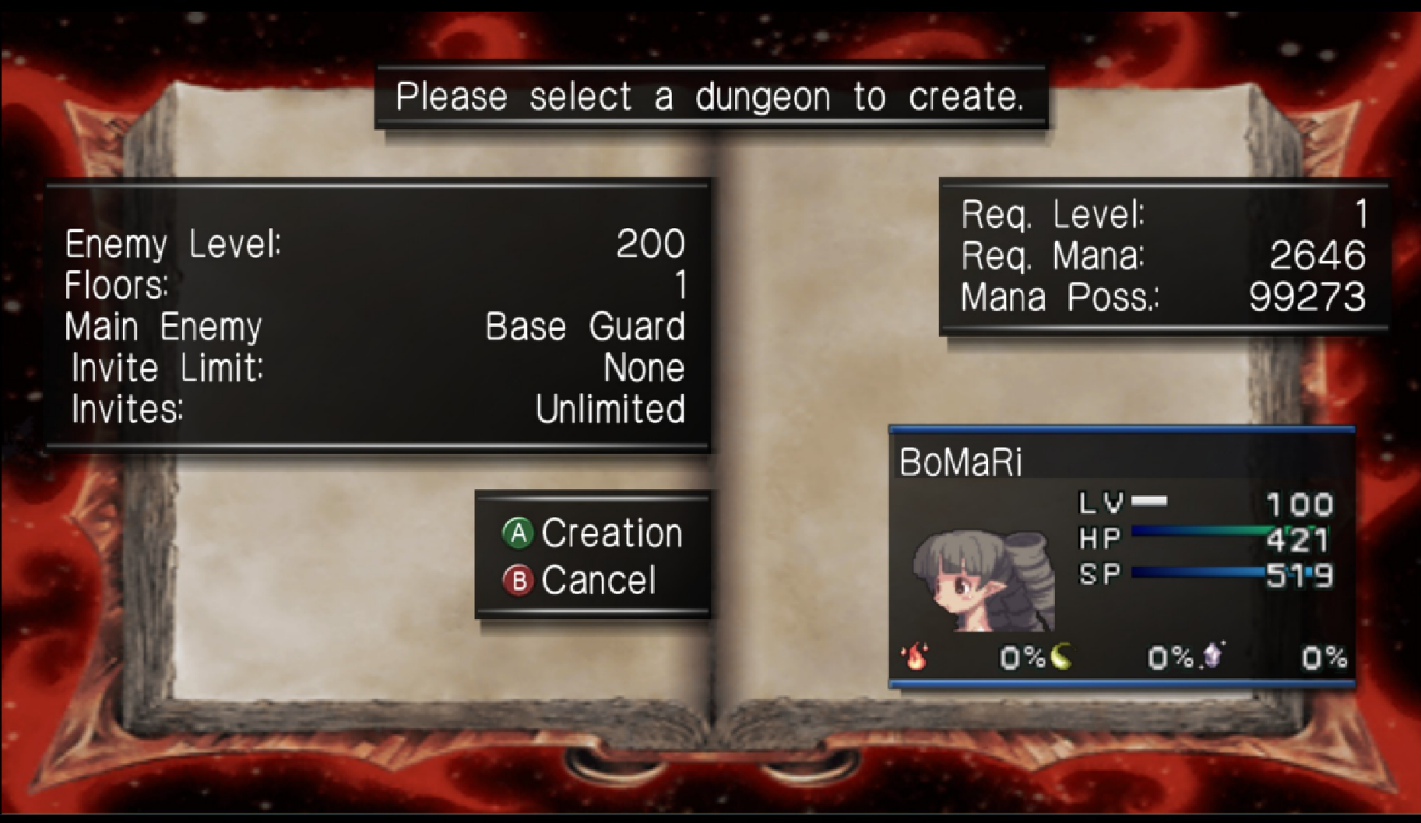Image resolution: width=1421 pixels, height=823 pixels.
Task: Click the LV gauge showing 100
Action: tap(1206, 503)
